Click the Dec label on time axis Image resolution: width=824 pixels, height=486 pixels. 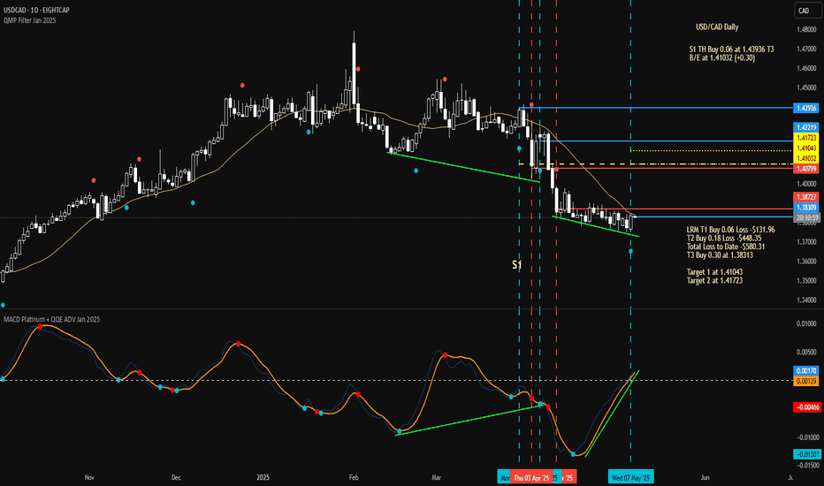coord(176,477)
